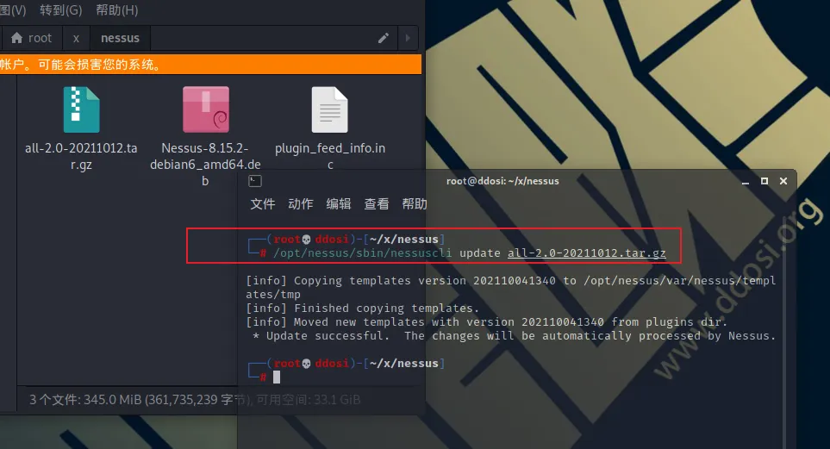Screen dimensions: 830x449
Task: Open the terminal 文件 menu
Action: [x=263, y=204]
